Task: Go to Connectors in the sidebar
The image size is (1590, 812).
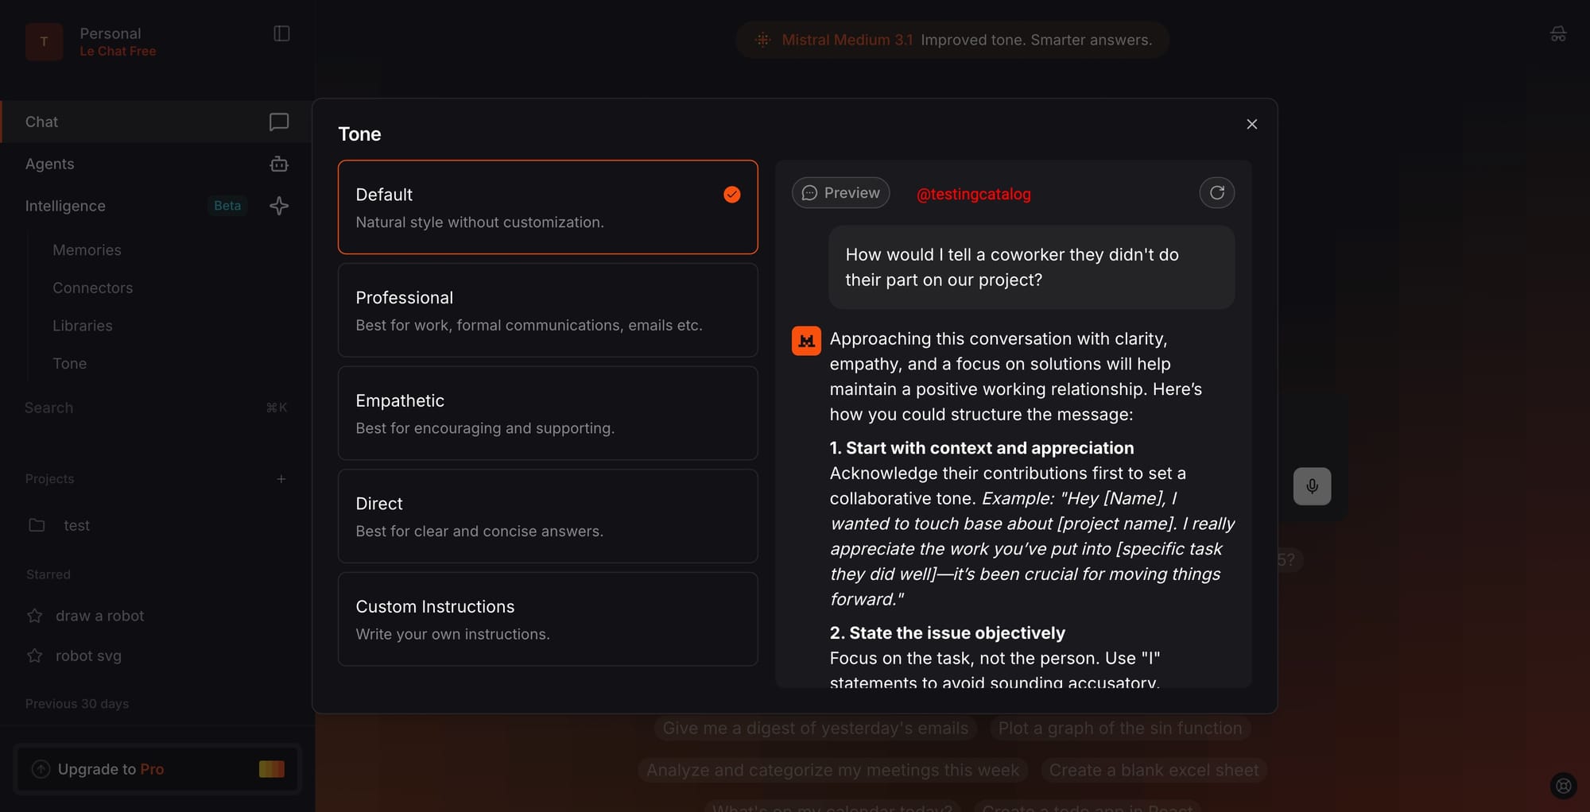Action: coord(92,288)
